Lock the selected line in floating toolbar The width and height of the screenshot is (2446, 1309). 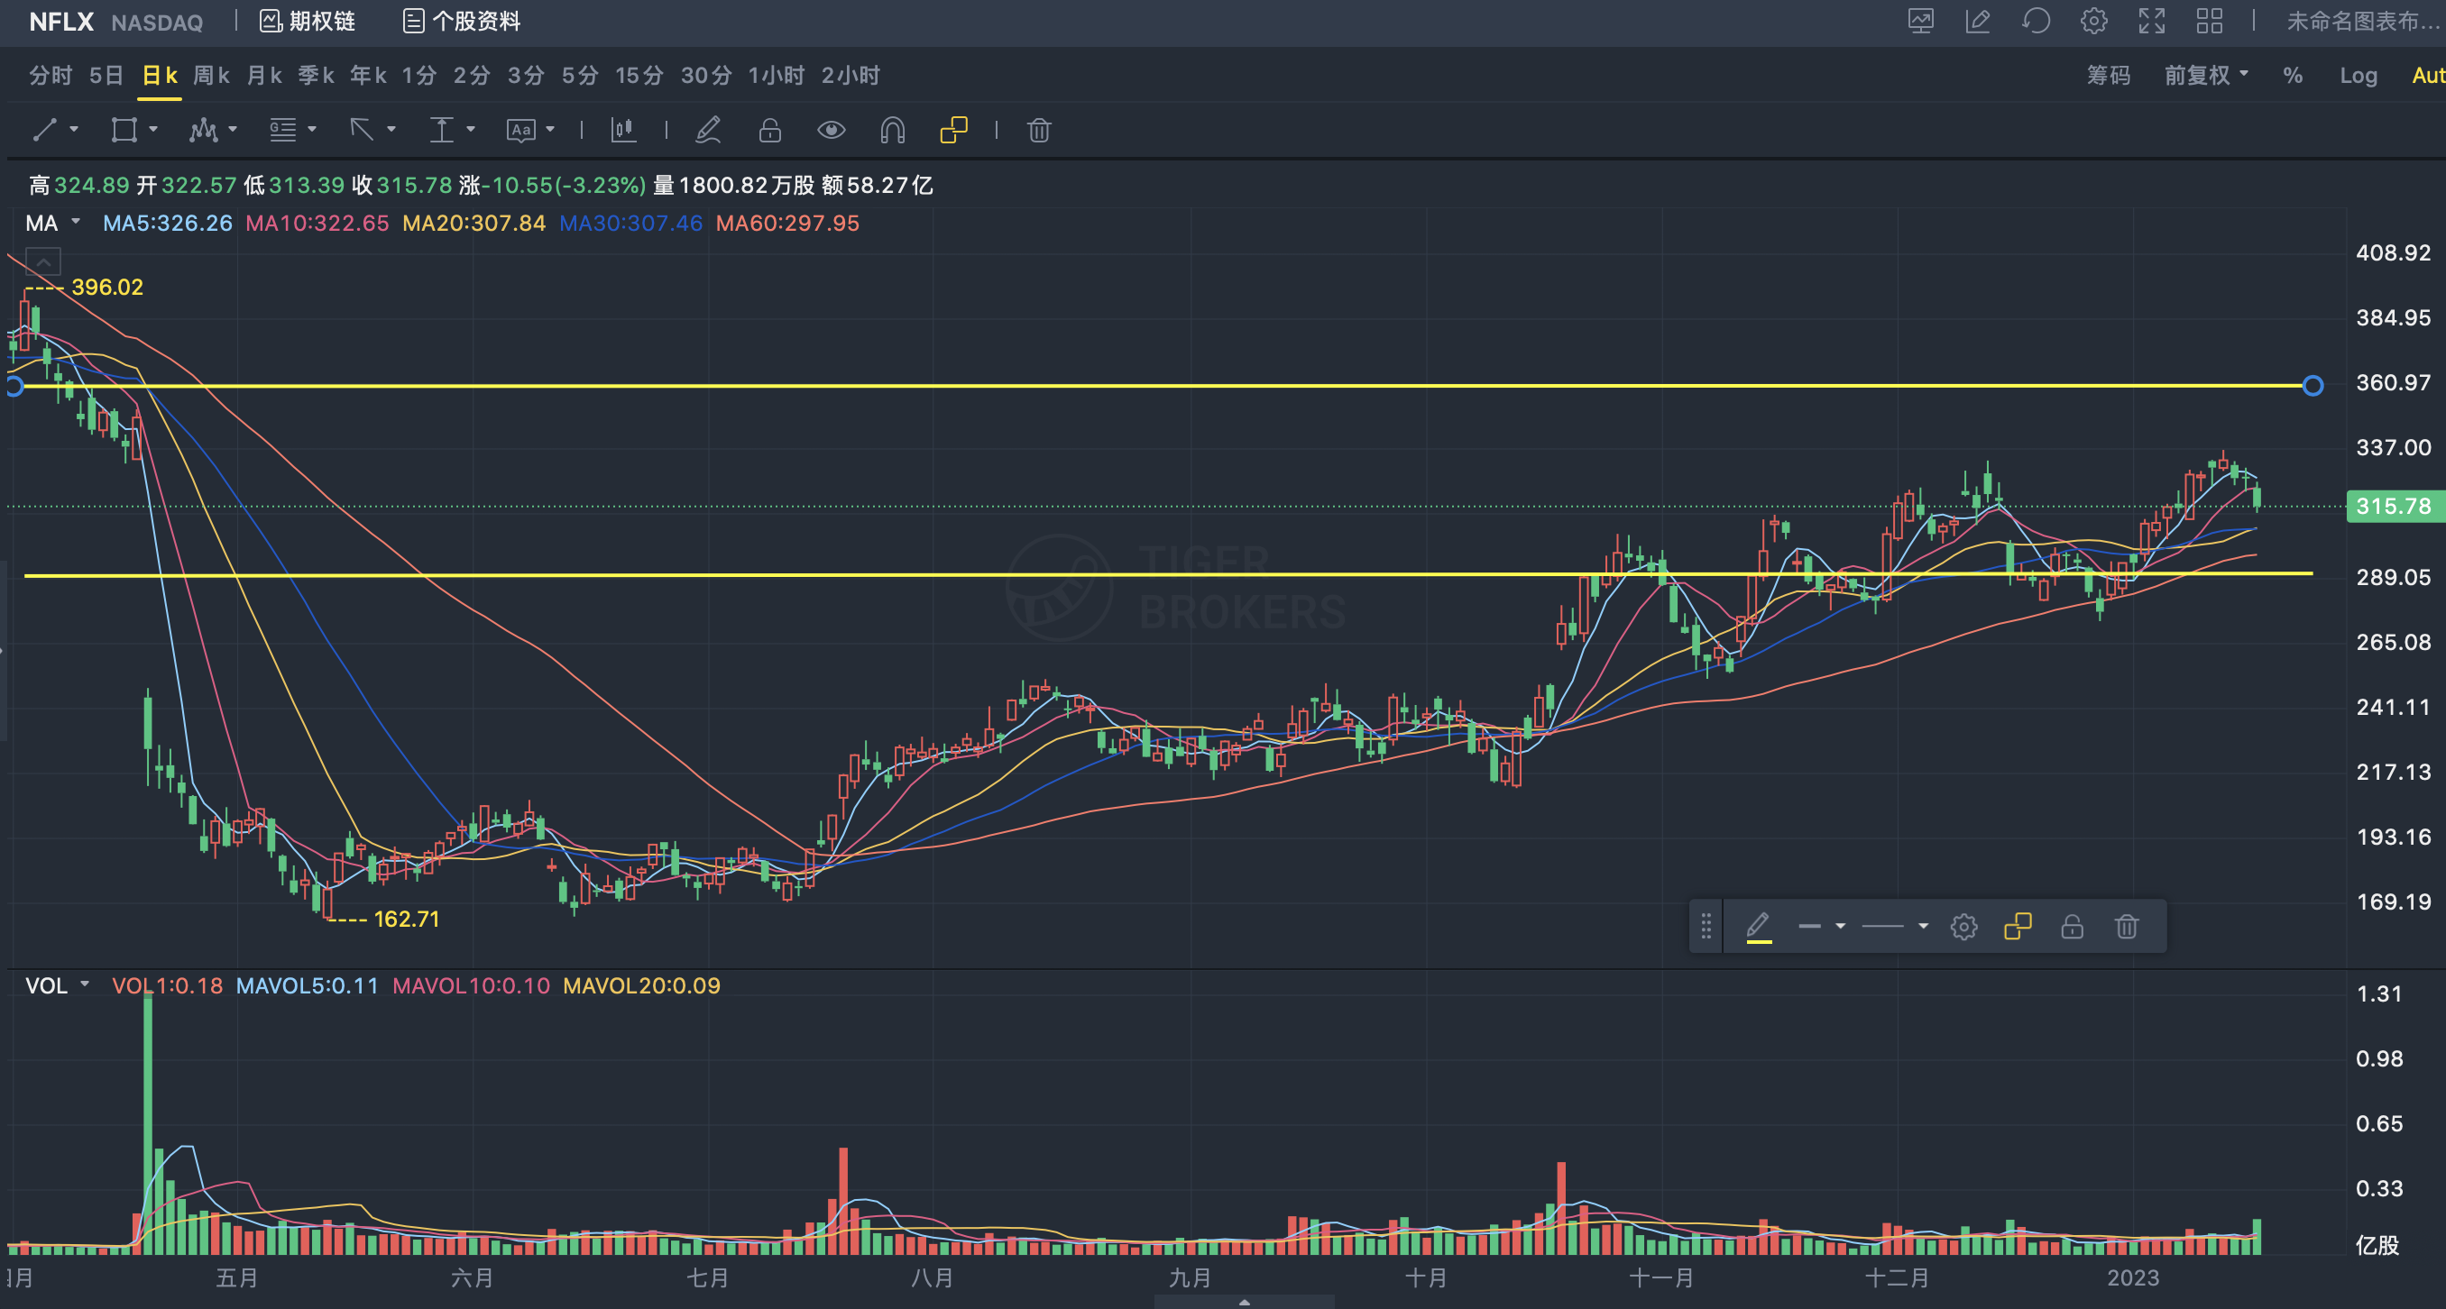2073,926
